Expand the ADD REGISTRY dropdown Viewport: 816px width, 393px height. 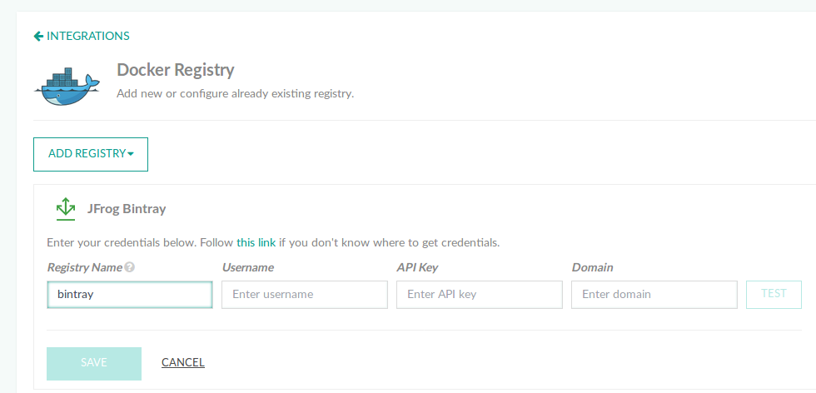click(91, 154)
